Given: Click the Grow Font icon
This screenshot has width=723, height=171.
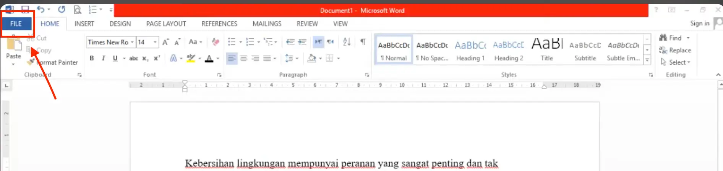Looking at the screenshot, I should point(165,42).
